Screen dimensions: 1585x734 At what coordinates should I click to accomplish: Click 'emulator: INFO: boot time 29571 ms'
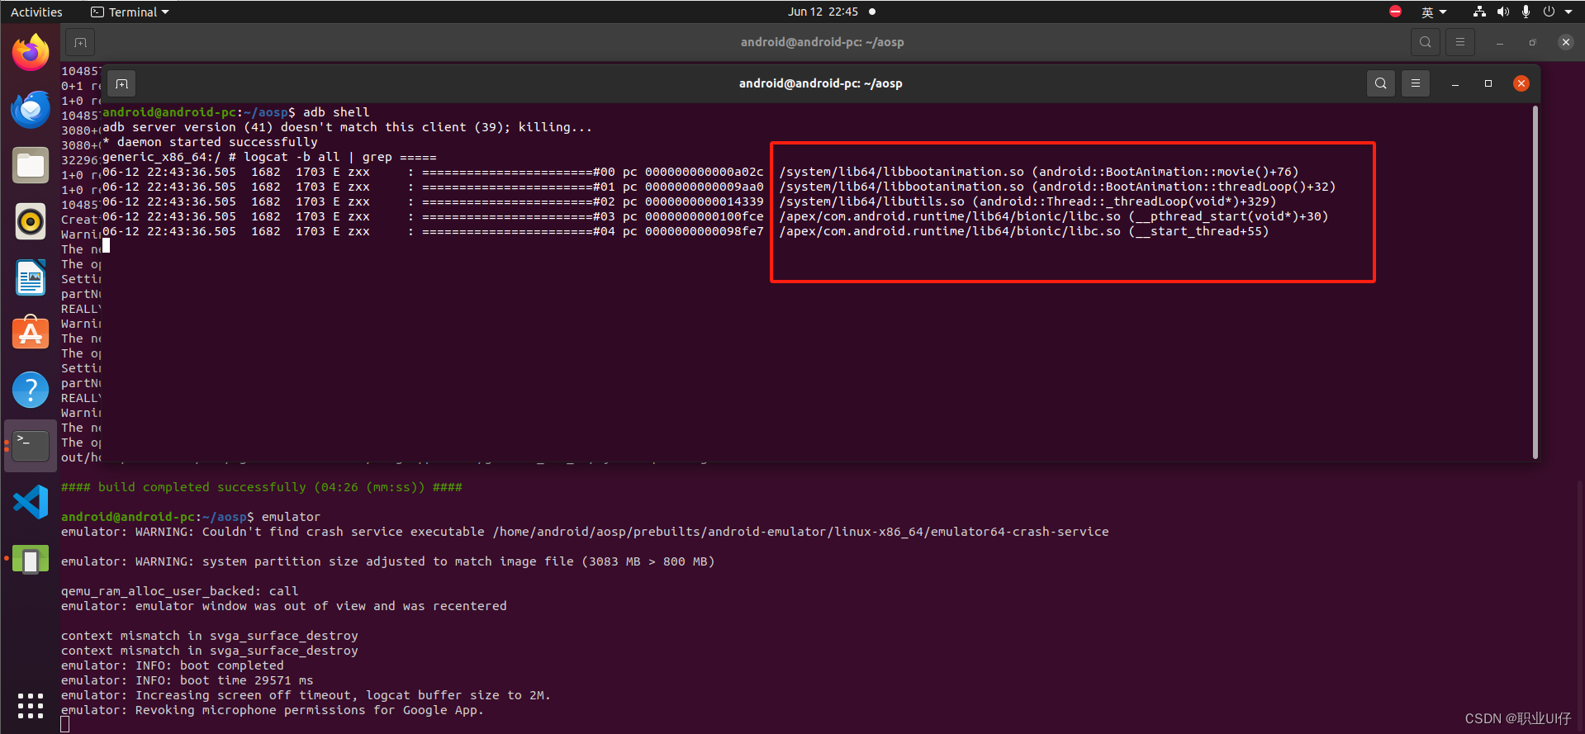click(187, 680)
